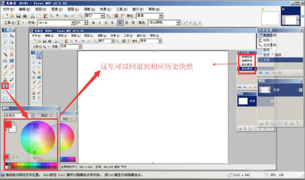The image size is (305, 180).
Task: Open the 图层 menu
Action: click(x=73, y=9)
